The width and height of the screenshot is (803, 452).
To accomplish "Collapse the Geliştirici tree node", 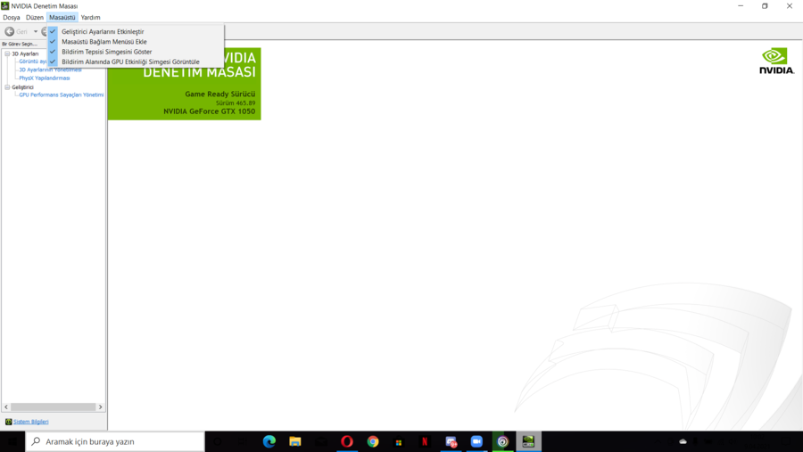I will point(7,87).
